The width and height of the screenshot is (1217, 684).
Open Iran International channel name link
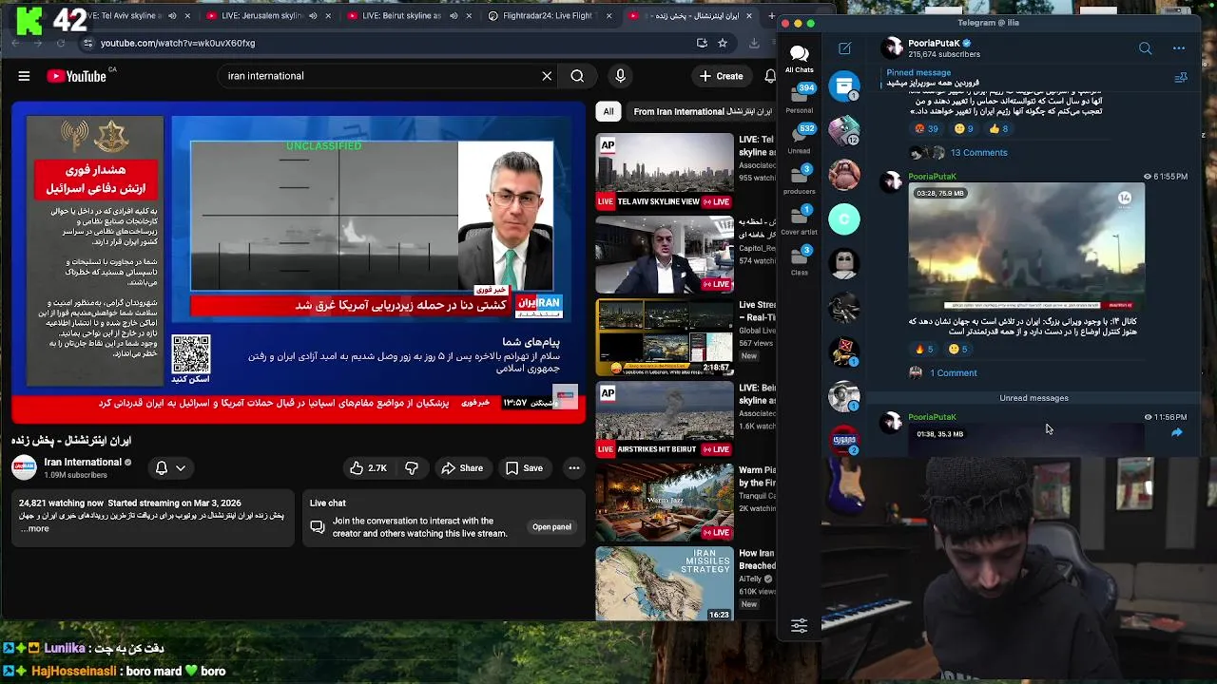click(83, 462)
